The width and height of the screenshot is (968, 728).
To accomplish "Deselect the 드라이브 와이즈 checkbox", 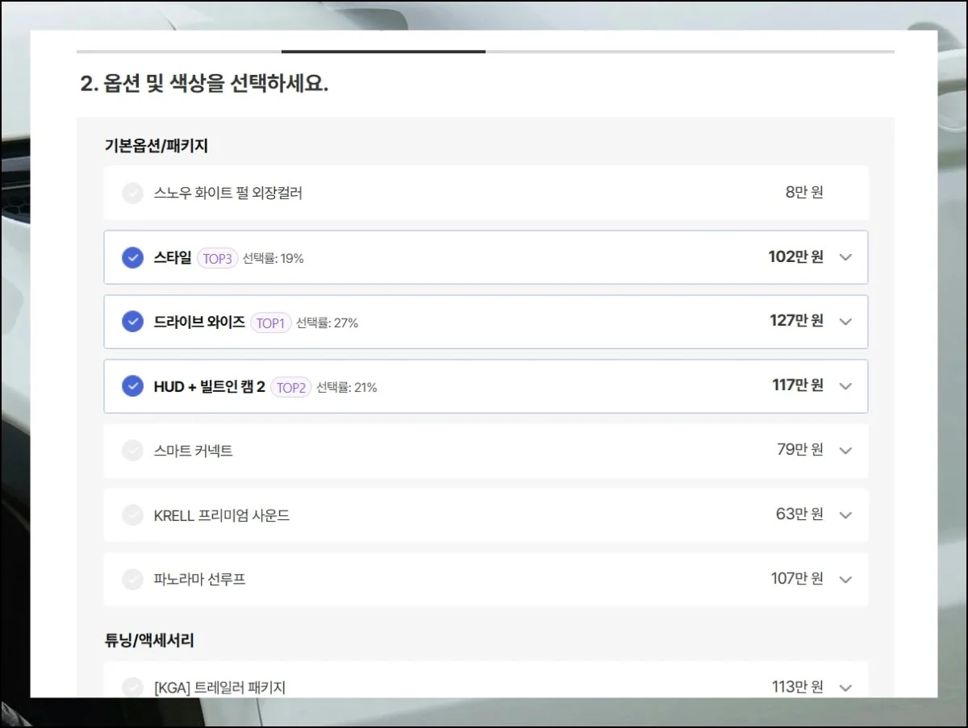I will click(132, 322).
